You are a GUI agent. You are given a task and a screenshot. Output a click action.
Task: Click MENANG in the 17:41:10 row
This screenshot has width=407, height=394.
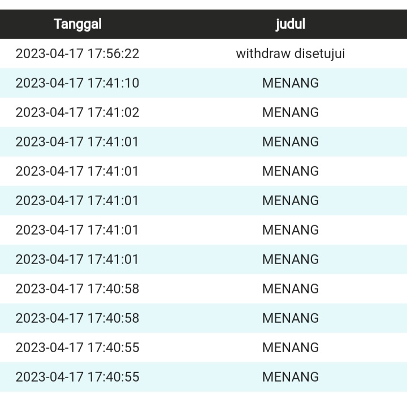click(291, 83)
